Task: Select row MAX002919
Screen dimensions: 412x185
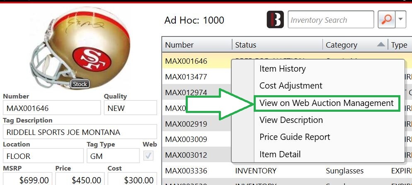Action: pyautogui.click(x=186, y=124)
